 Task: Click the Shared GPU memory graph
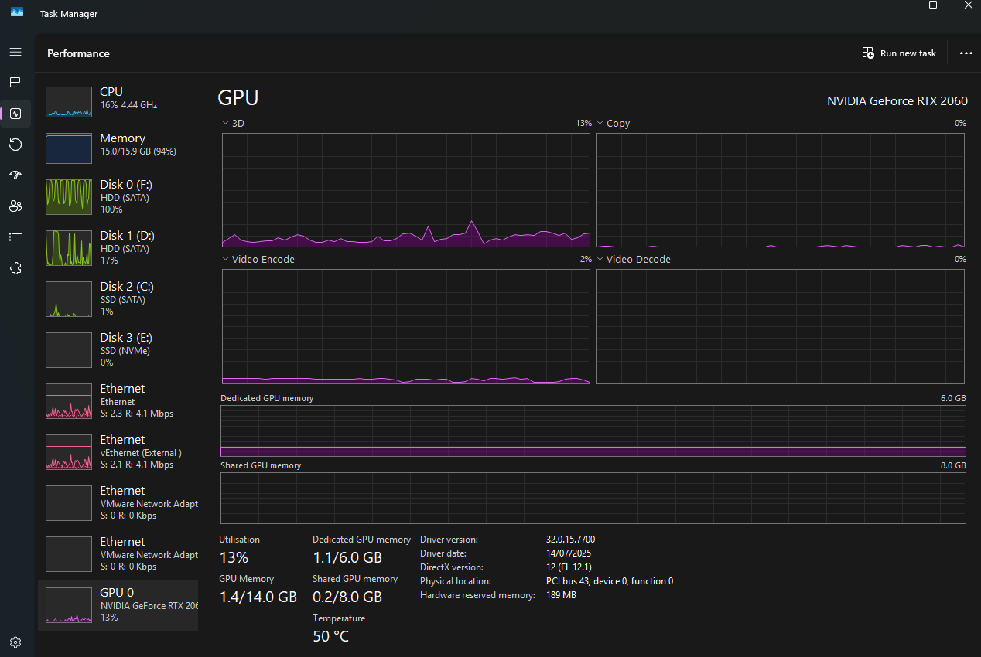coord(593,498)
